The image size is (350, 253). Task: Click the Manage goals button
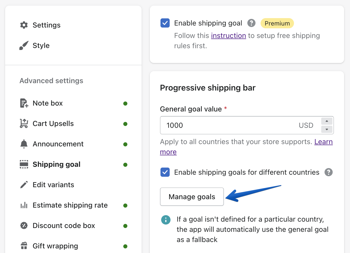click(x=192, y=197)
